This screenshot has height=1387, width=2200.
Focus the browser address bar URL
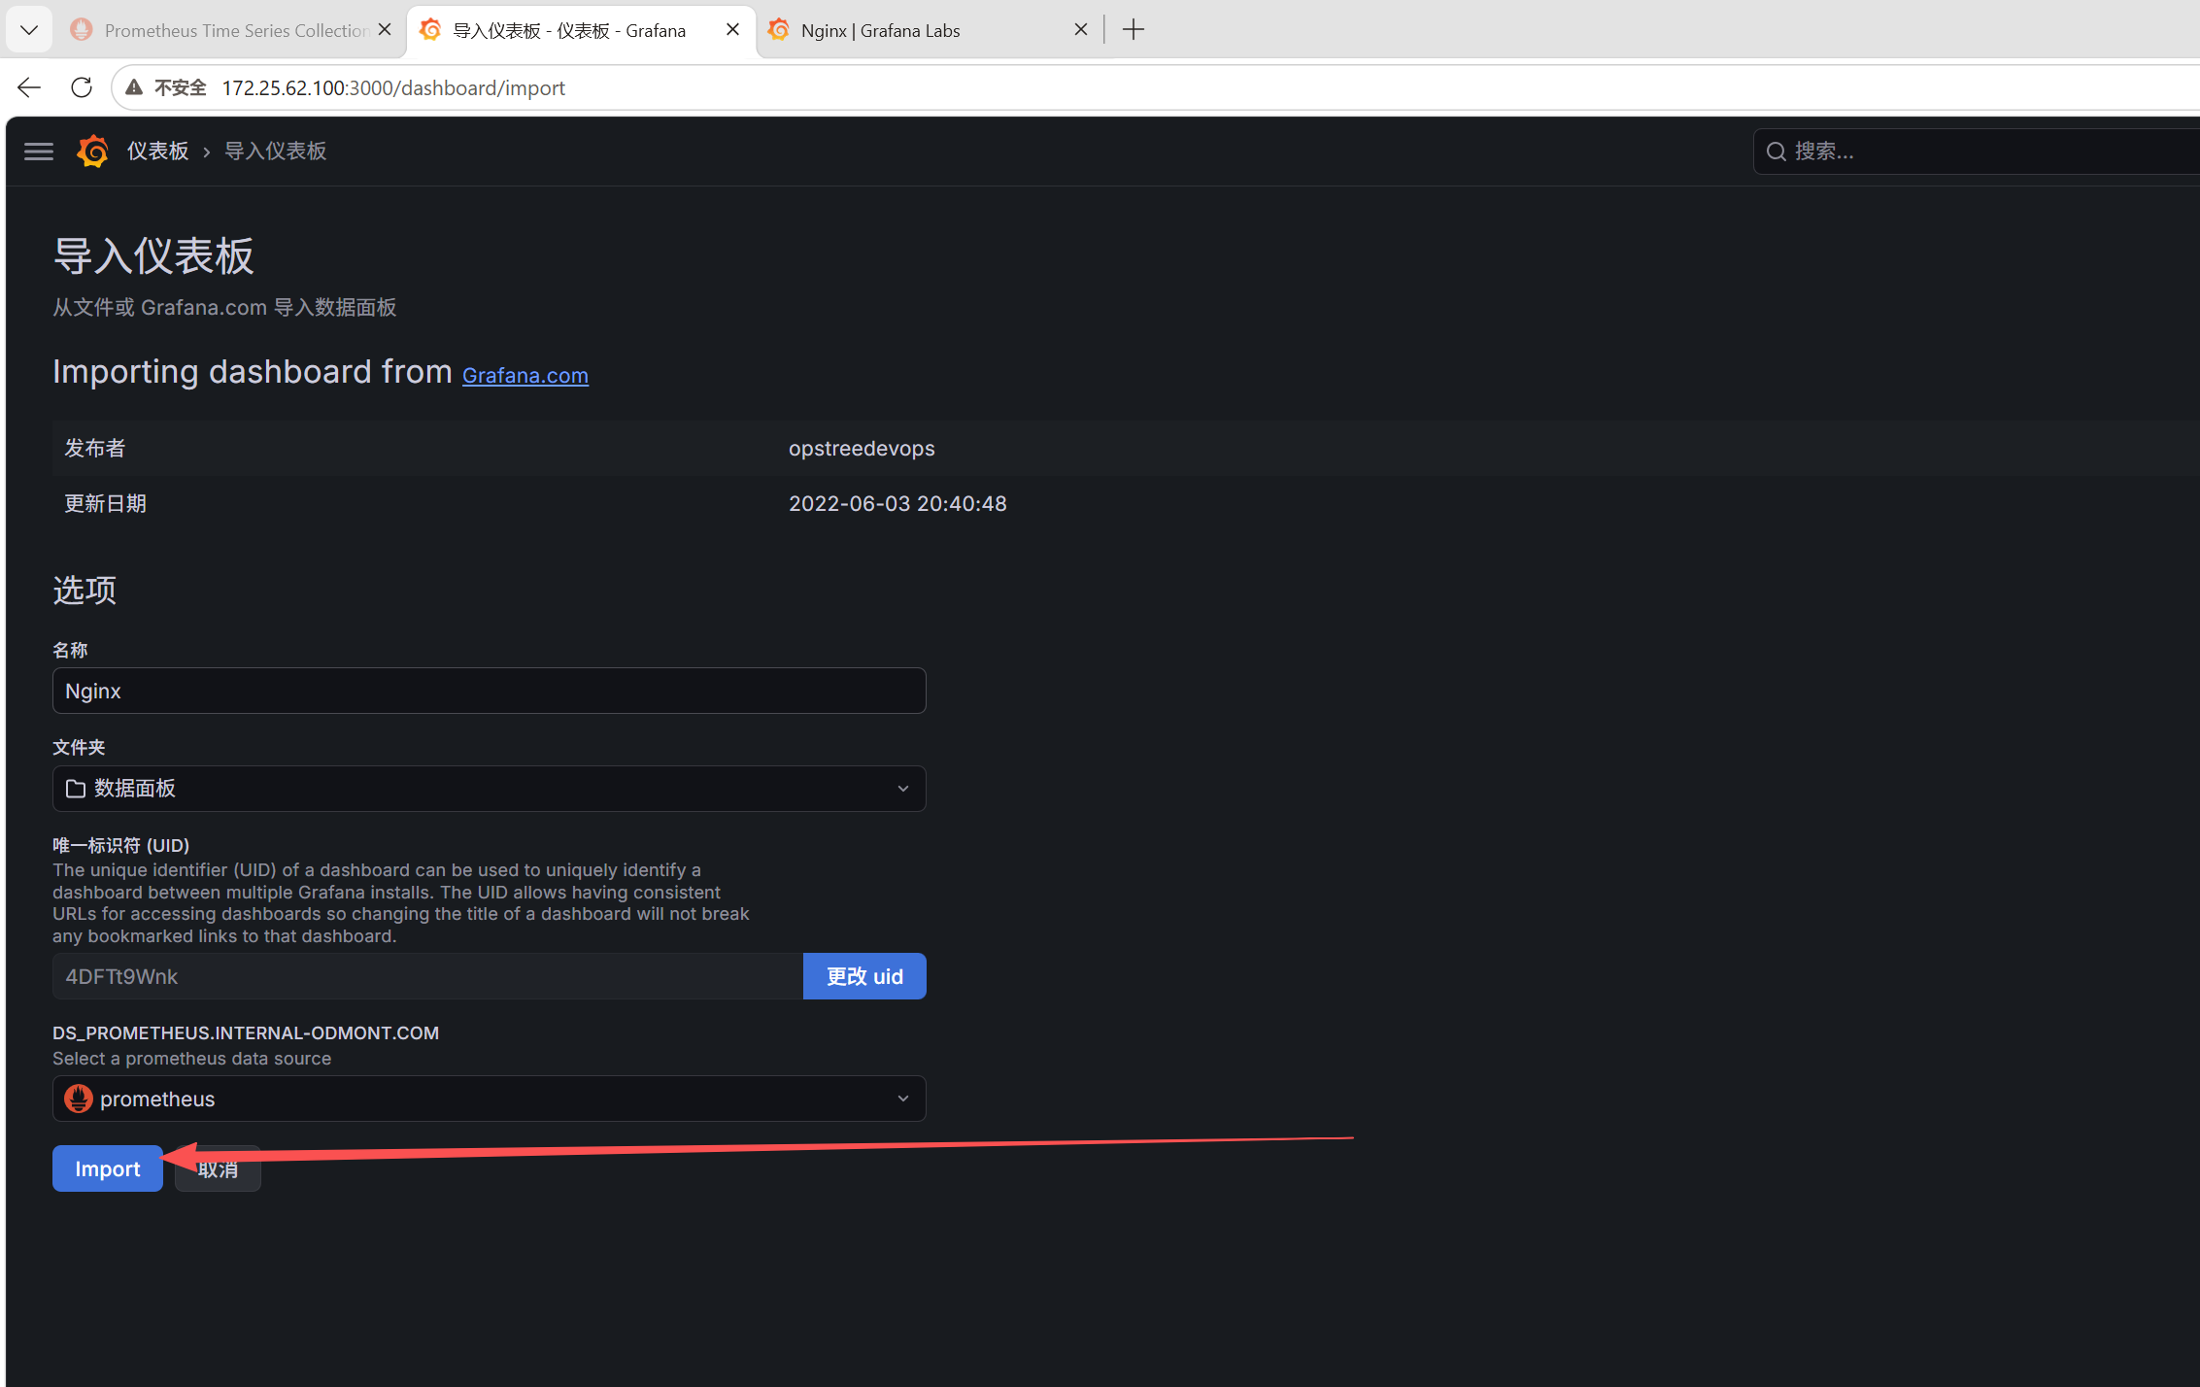(x=393, y=87)
